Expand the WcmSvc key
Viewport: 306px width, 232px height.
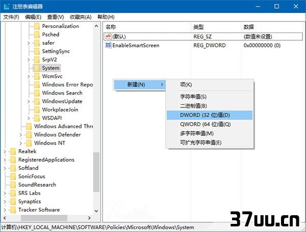click(x=29, y=76)
